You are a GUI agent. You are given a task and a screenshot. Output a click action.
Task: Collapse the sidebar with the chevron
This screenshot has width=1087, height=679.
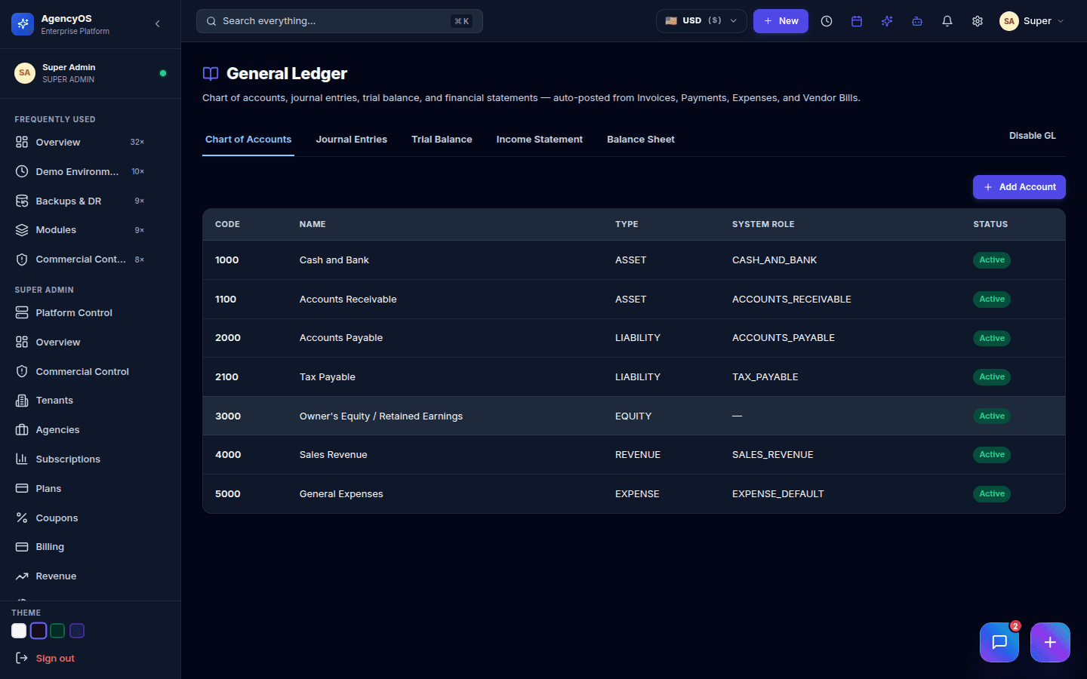click(158, 24)
